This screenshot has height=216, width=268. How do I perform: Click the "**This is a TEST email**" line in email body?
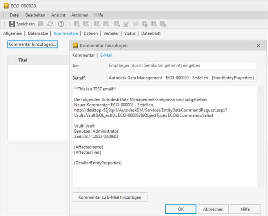[x=95, y=89]
